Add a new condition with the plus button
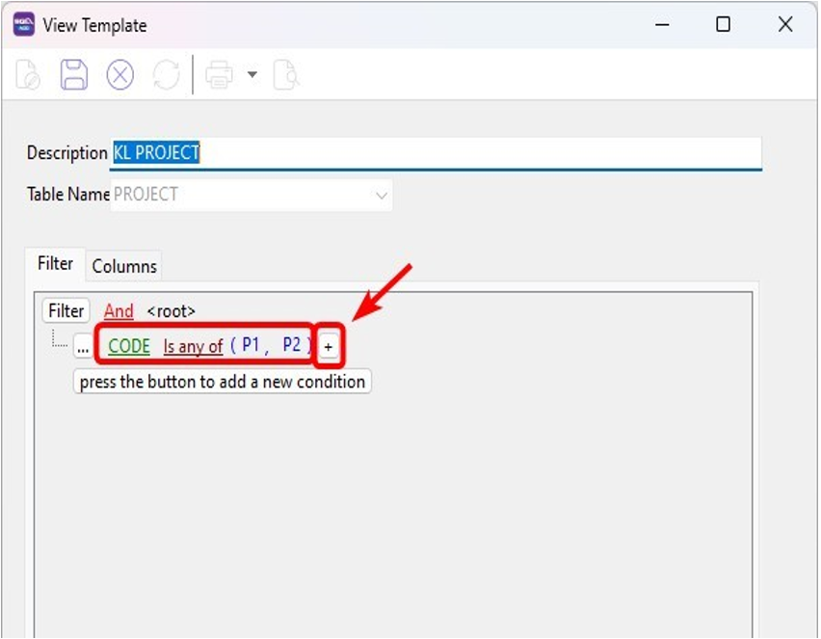The height and width of the screenshot is (639, 821). pos(329,346)
